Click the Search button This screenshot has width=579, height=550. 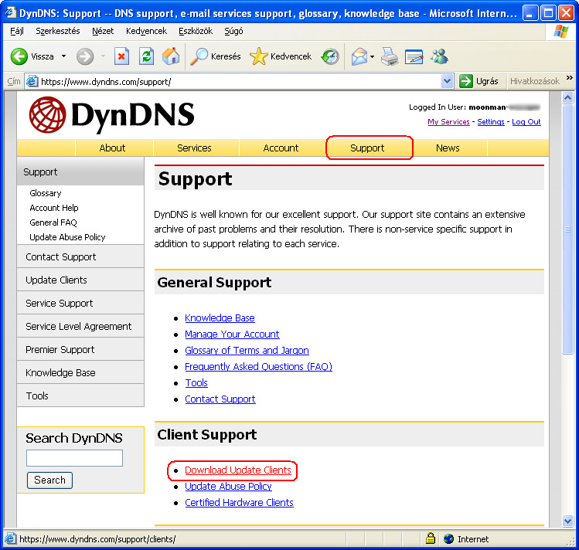[49, 480]
